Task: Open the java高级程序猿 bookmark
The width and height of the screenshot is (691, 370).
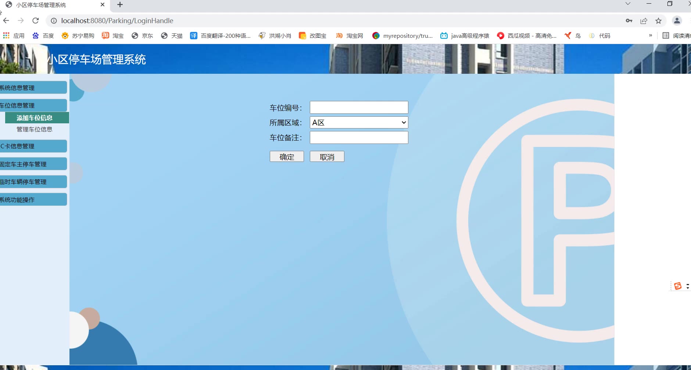Action: click(465, 36)
